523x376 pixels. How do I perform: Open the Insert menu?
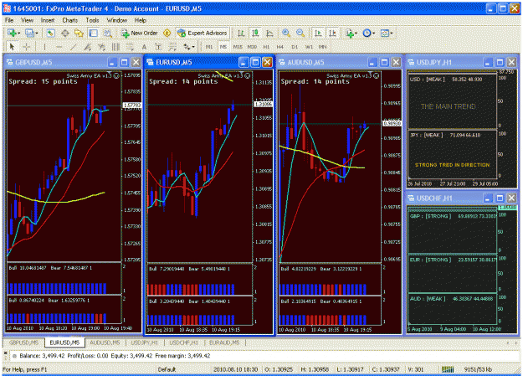tap(48, 20)
